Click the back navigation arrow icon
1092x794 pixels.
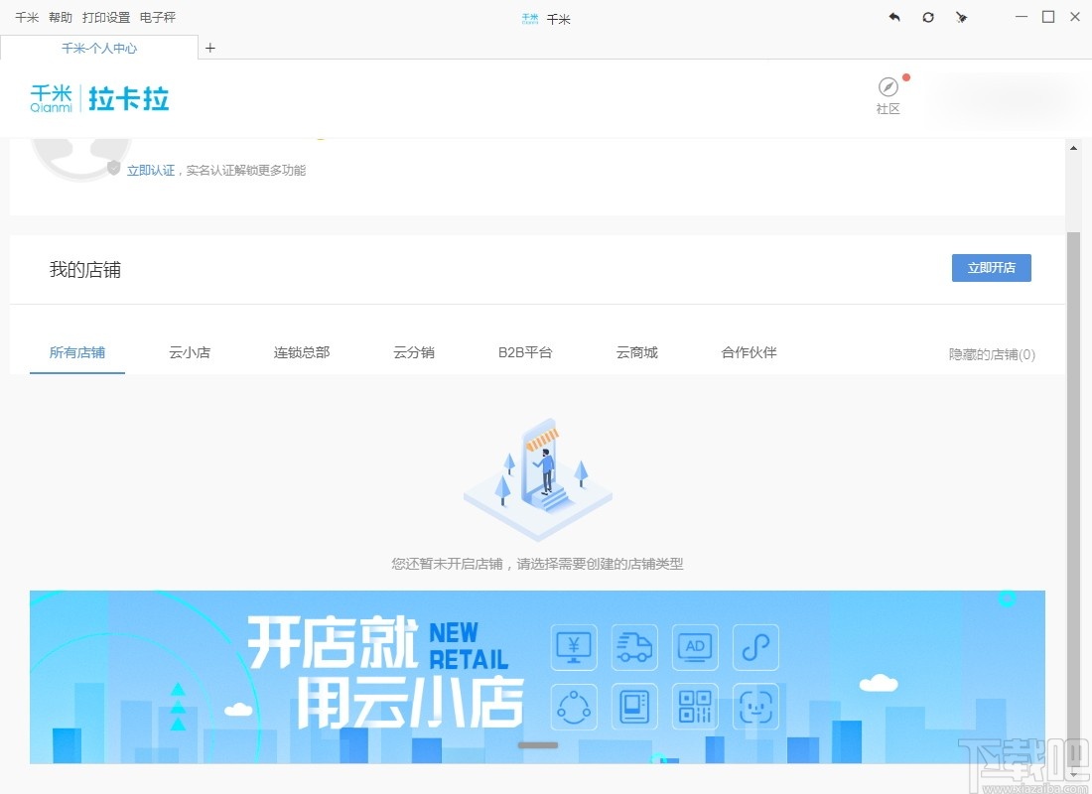click(893, 17)
